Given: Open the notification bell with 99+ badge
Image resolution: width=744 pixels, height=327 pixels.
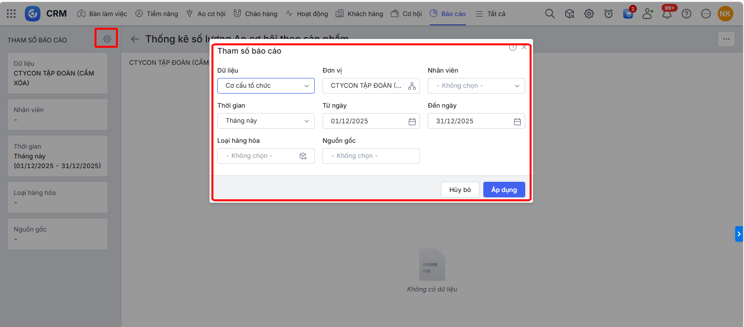Looking at the screenshot, I should [667, 14].
